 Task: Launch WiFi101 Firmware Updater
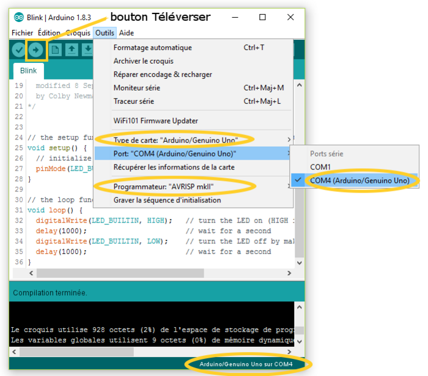tap(193, 121)
